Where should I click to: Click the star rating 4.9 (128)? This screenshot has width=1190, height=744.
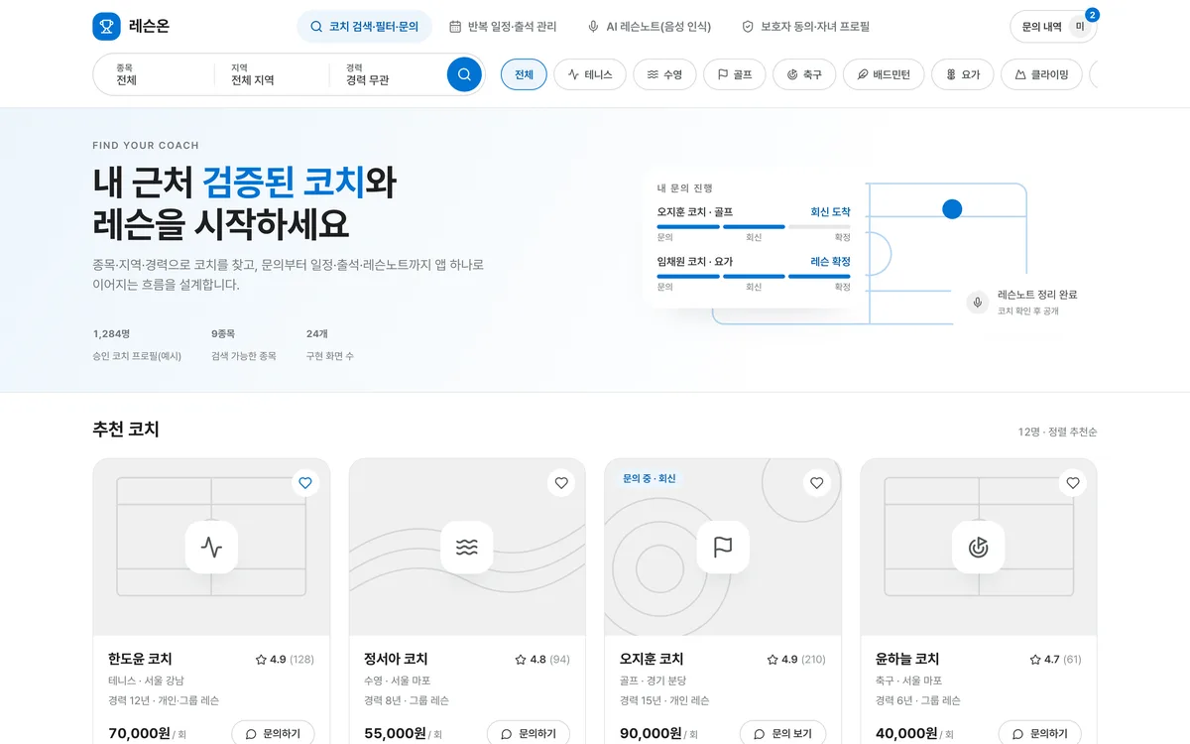click(285, 660)
